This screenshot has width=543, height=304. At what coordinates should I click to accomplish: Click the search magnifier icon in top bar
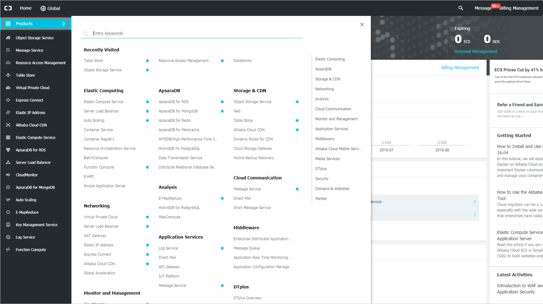[460, 8]
